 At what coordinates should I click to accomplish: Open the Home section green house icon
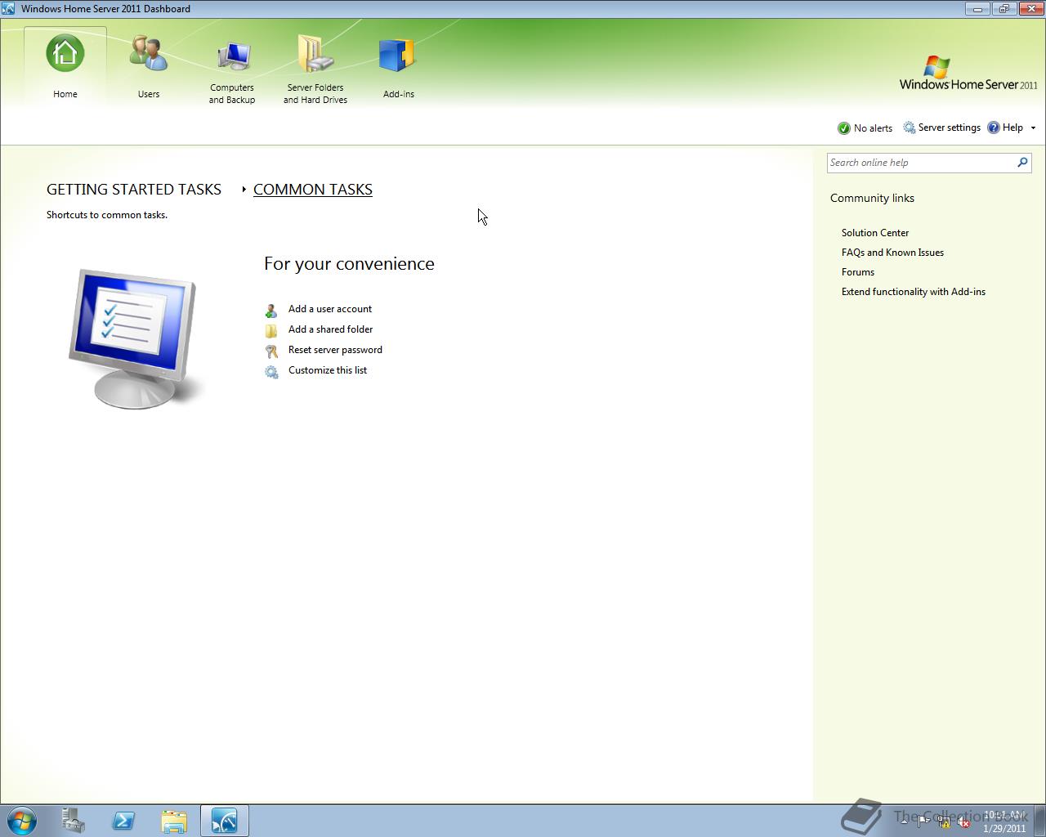pos(65,54)
